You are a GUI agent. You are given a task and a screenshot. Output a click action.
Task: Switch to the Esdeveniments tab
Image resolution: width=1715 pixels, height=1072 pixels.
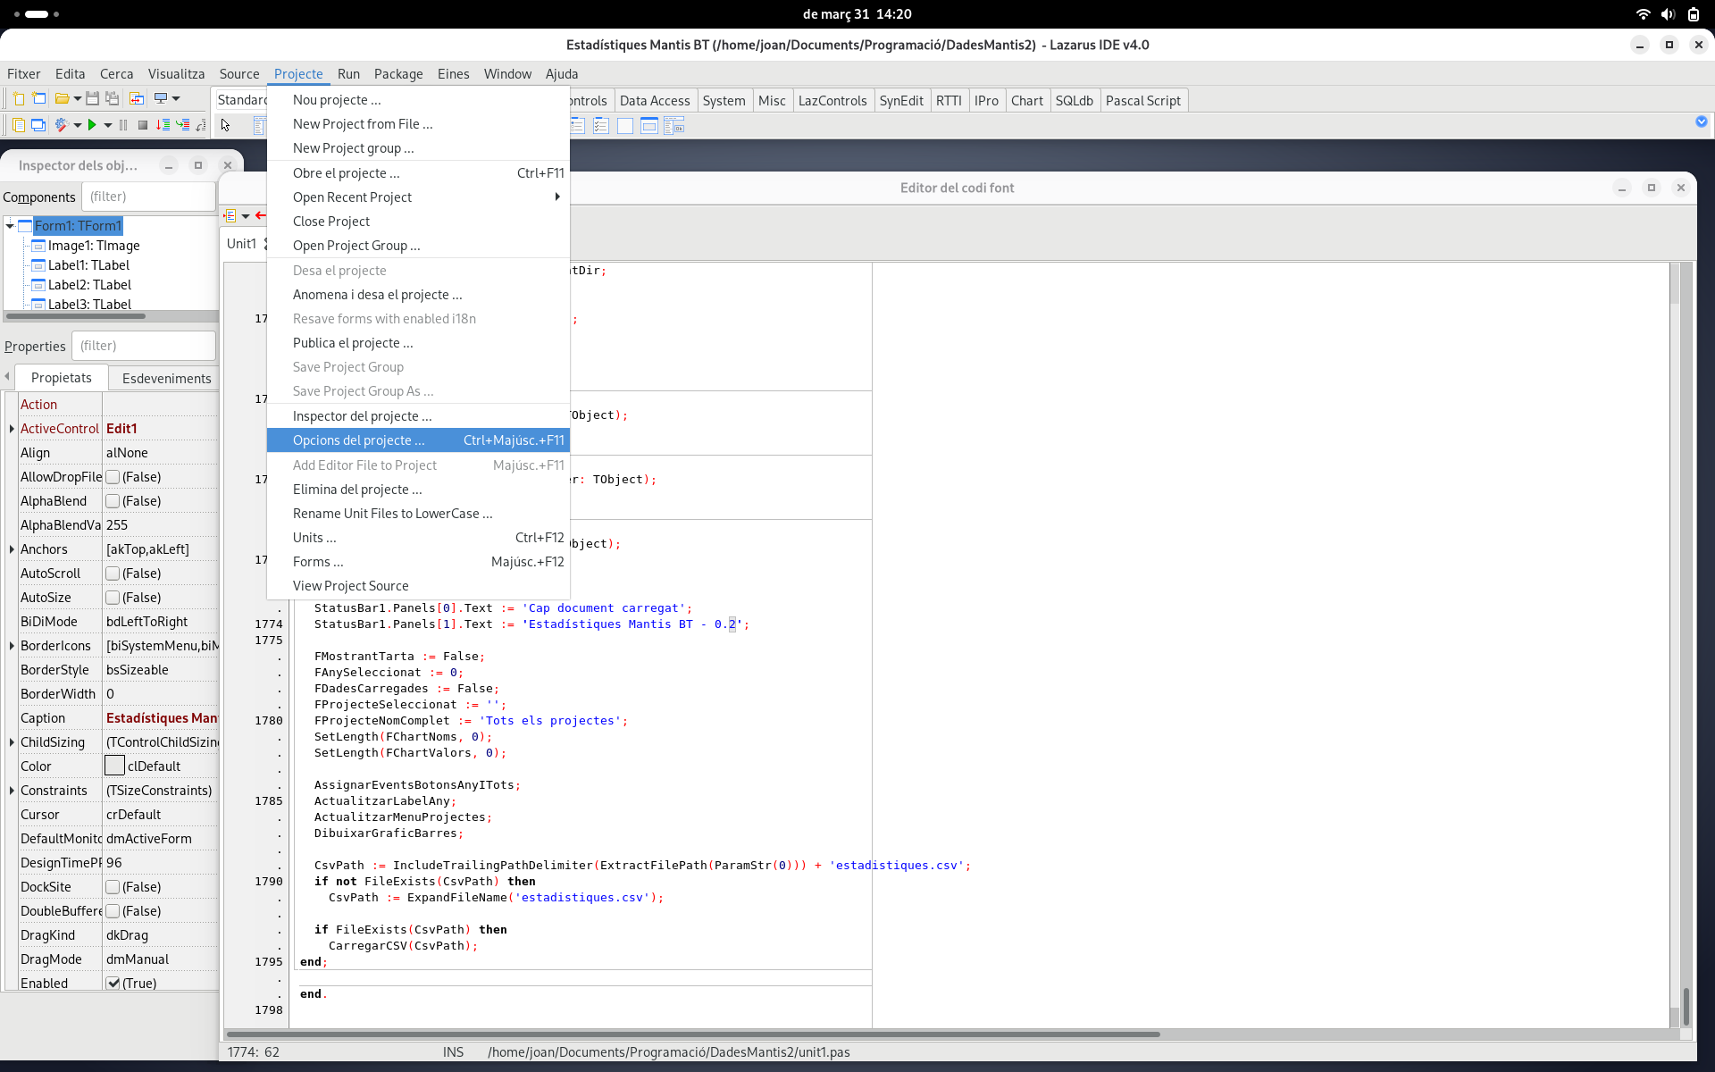click(166, 378)
